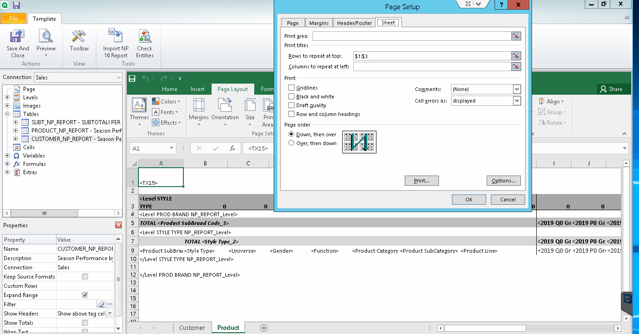The height and width of the screenshot is (334, 639).
Task: Open the Product sheet tab
Action: (228, 328)
